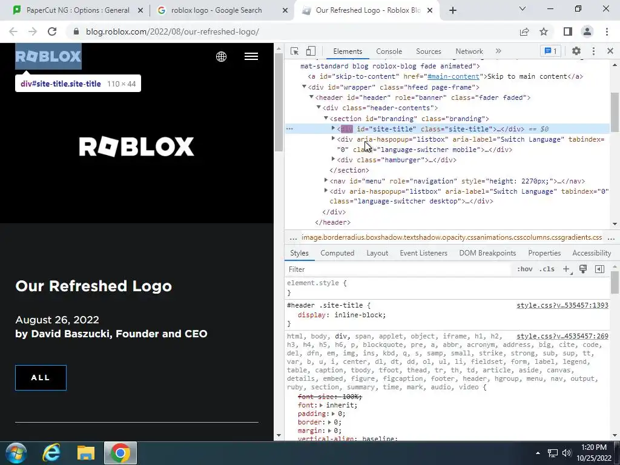The height and width of the screenshot is (465, 620).
Task: Collapse the section#branding node
Action: [326, 118]
